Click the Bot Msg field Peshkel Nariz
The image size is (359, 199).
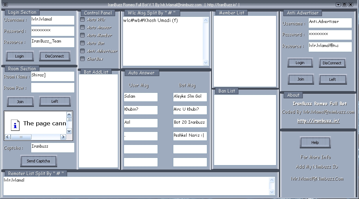[190, 136]
